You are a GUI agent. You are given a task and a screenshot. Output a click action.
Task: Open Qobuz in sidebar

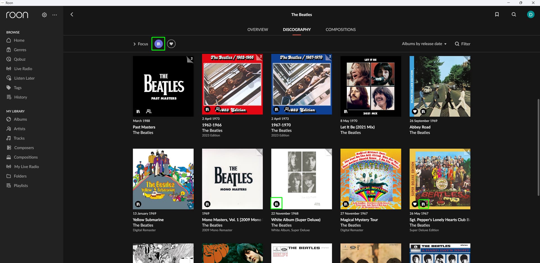click(x=16, y=59)
